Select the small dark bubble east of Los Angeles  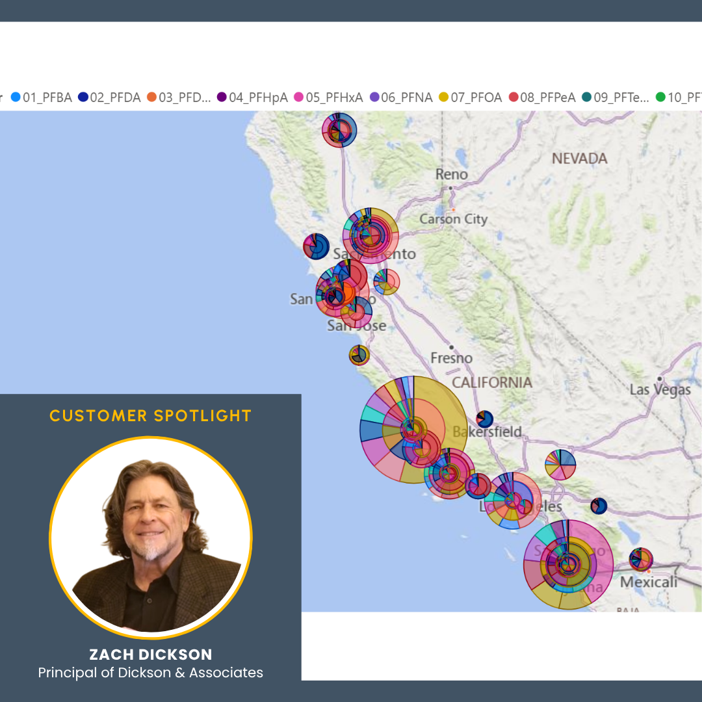tap(599, 506)
